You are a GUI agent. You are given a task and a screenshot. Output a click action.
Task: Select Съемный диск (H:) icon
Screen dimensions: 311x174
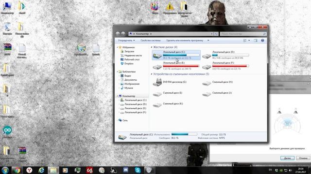point(207,83)
